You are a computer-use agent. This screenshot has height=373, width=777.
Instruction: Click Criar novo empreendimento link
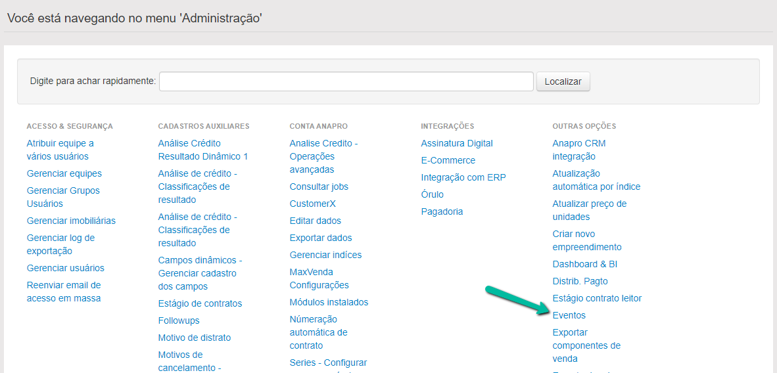586,240
